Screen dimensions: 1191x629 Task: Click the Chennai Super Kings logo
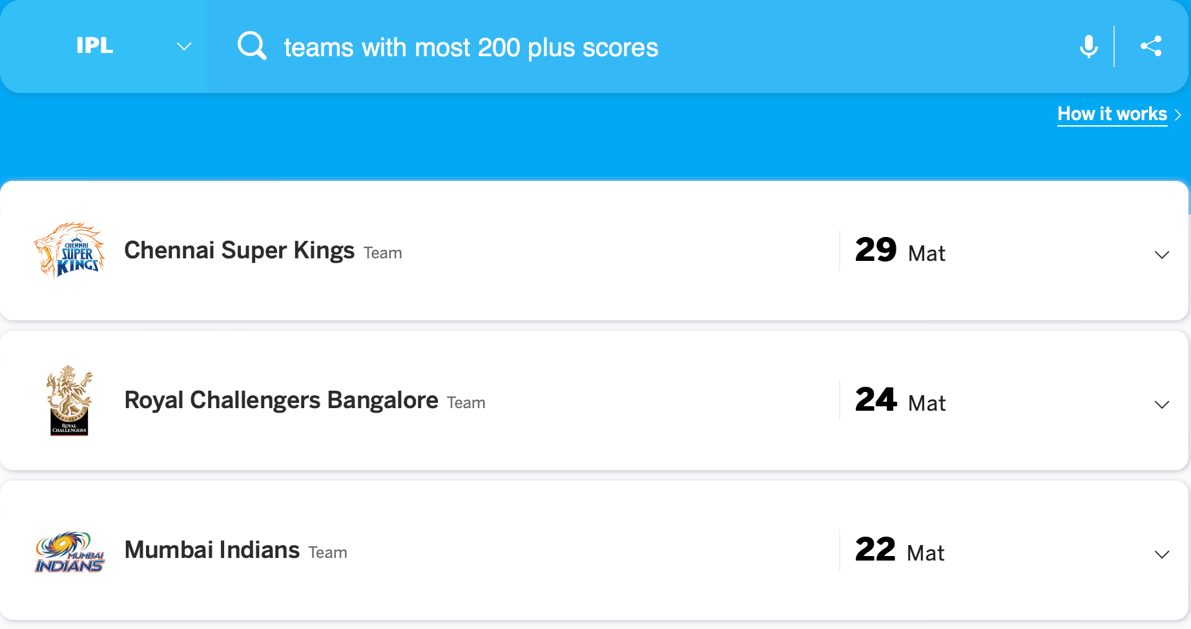(69, 250)
